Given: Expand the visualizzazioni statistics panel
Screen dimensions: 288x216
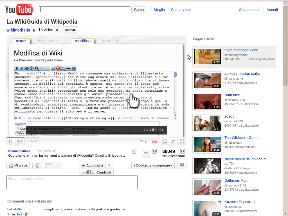Looking at the screenshot, I should (x=183, y=151).
